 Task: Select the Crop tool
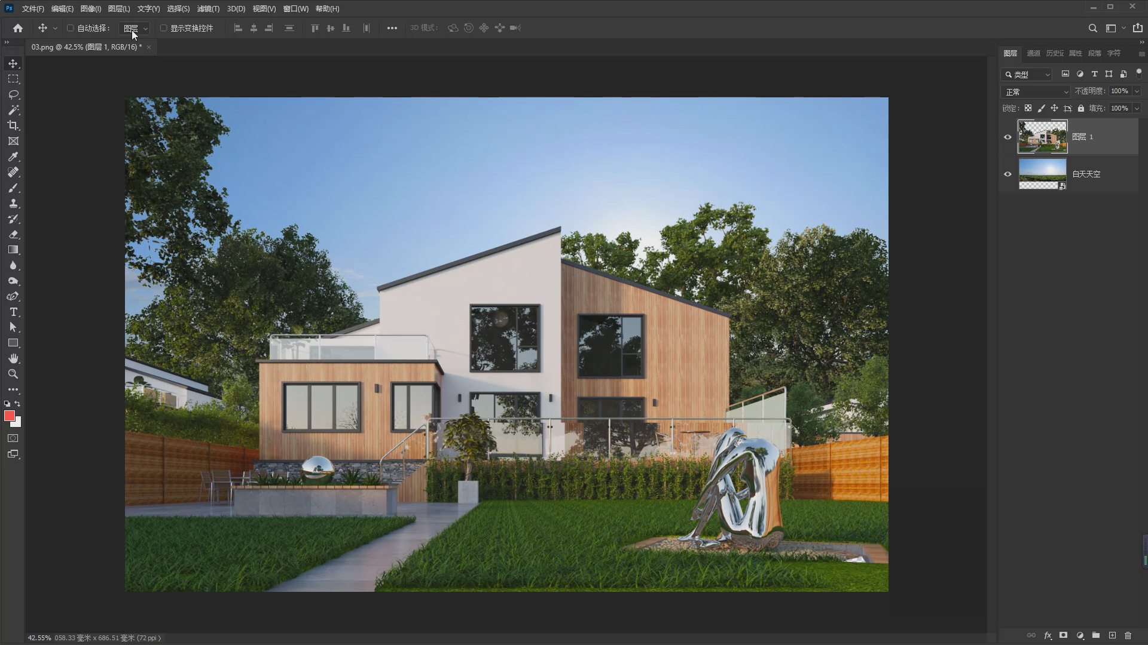click(x=13, y=125)
